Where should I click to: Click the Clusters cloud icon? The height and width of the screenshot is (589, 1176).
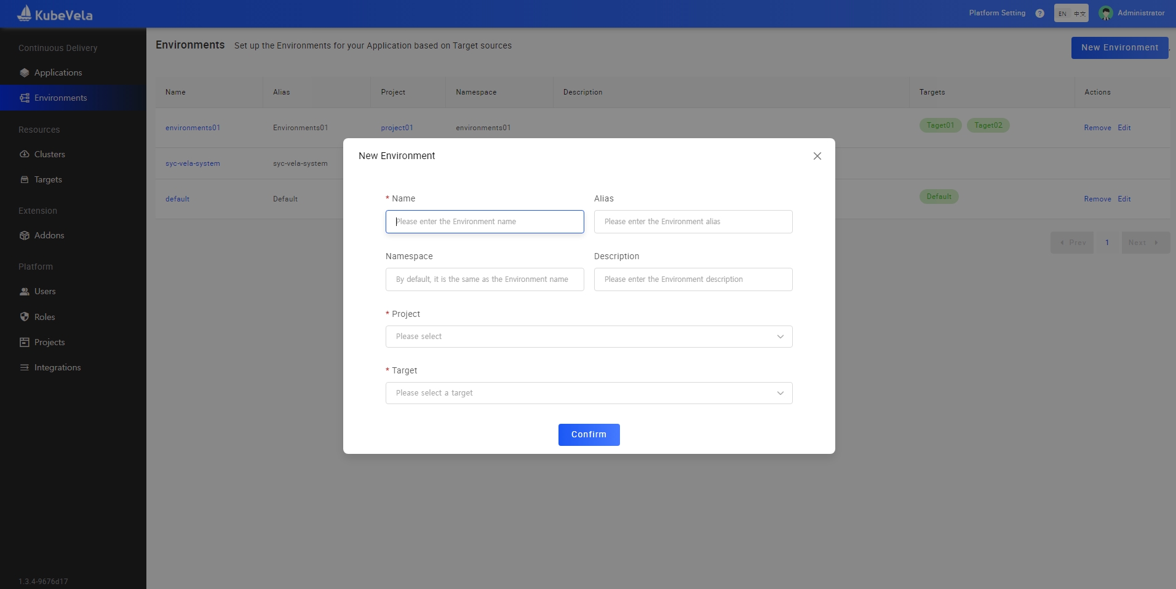pos(25,154)
